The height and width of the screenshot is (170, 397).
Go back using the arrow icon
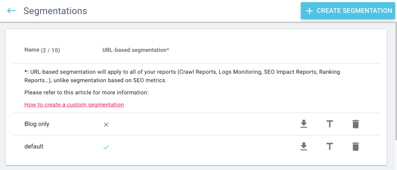(11, 10)
